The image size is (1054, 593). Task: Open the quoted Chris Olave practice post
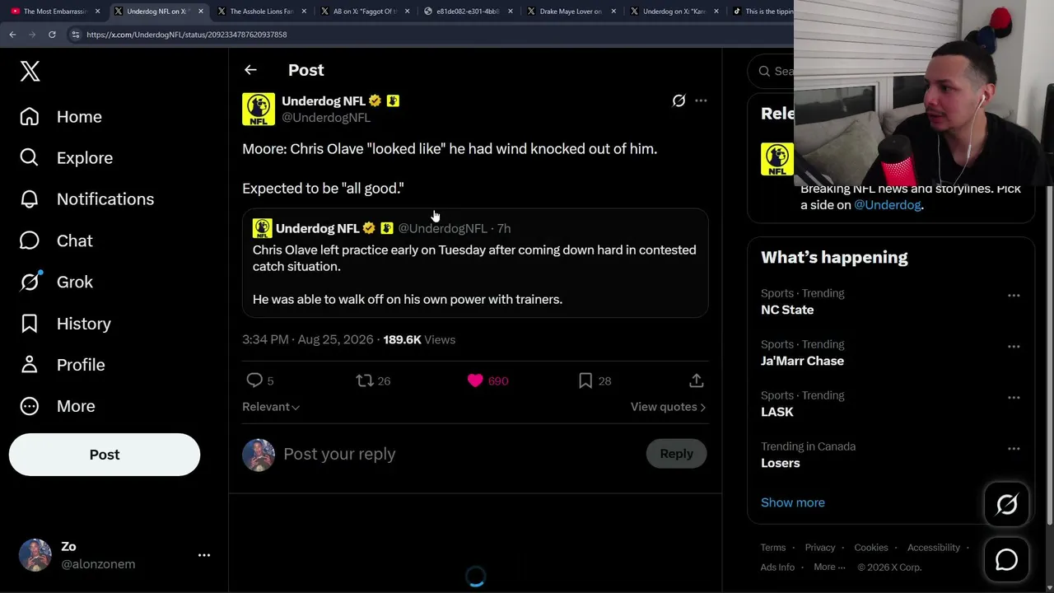pos(475,264)
